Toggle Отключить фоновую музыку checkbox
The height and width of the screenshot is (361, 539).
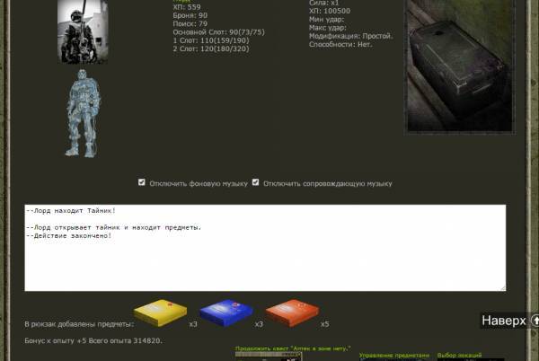point(142,182)
